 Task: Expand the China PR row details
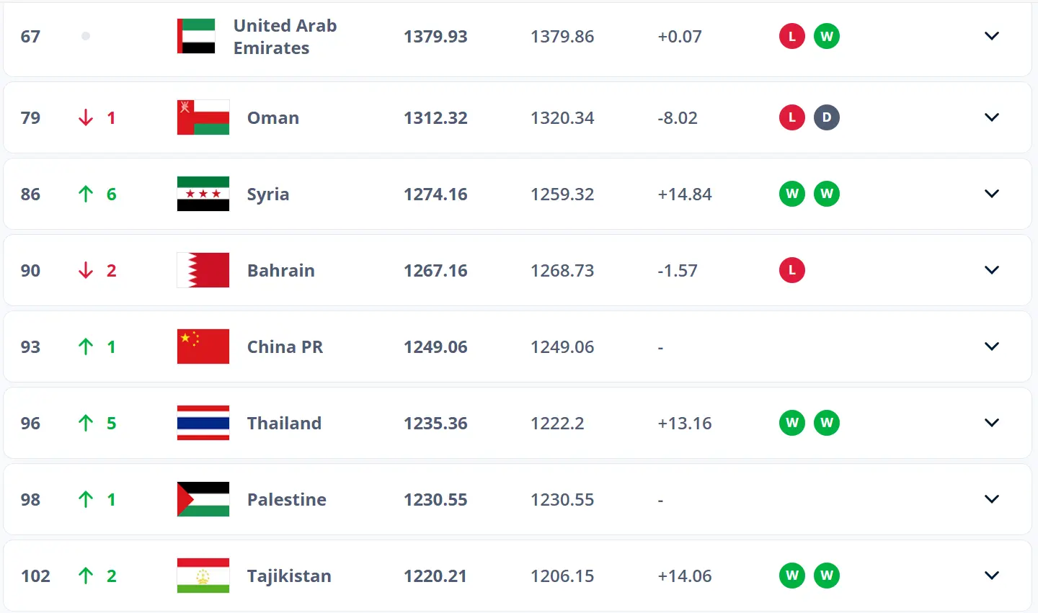992,346
